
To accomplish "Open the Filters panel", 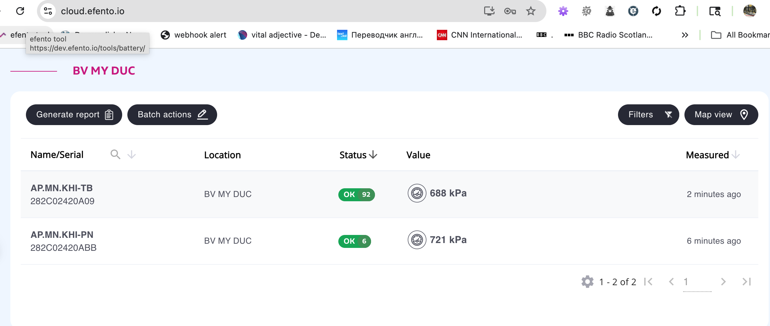I will tap(648, 114).
